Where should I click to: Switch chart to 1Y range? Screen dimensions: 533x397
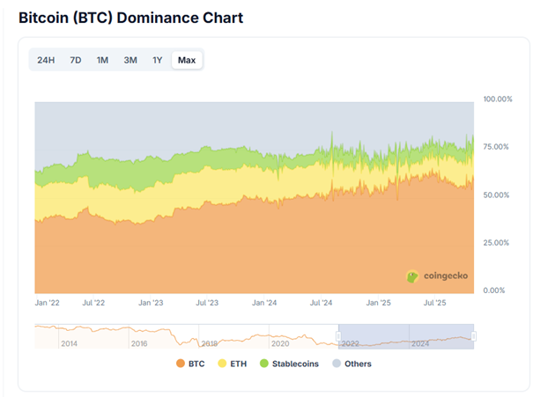pos(157,60)
